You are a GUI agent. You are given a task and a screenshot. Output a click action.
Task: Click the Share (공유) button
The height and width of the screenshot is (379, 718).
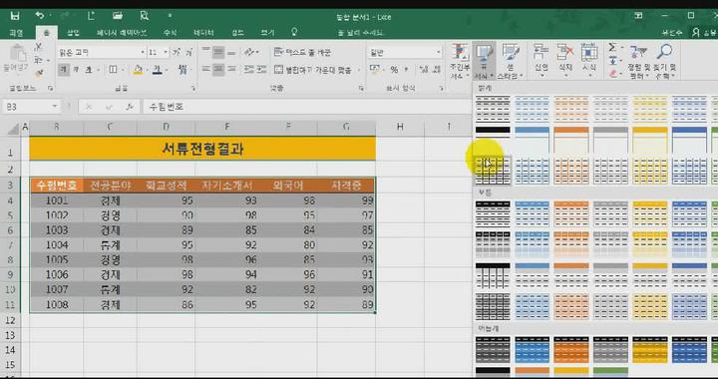click(704, 33)
